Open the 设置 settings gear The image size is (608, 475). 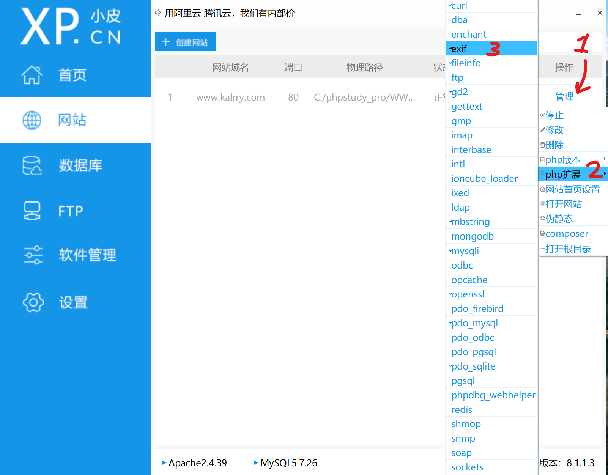click(73, 302)
